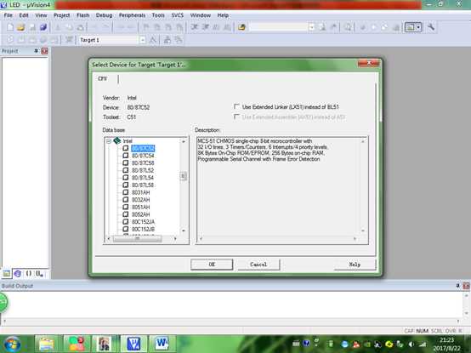Click the Start/Stop Debug Session icon

tap(348, 27)
